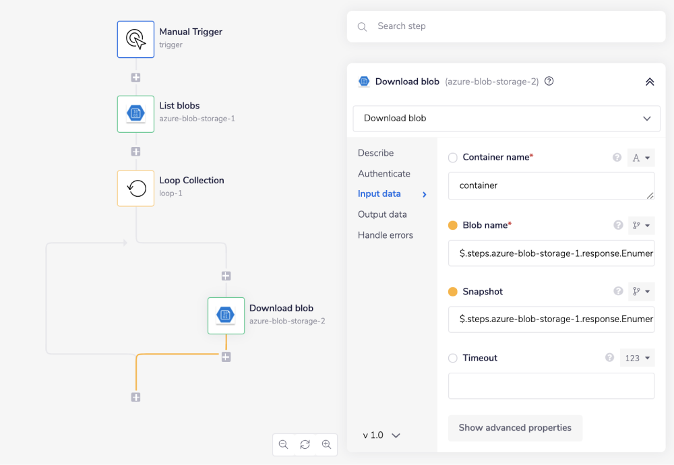Toggle the Blob name indicator circle
Image resolution: width=674 pixels, height=465 pixels.
[453, 225]
